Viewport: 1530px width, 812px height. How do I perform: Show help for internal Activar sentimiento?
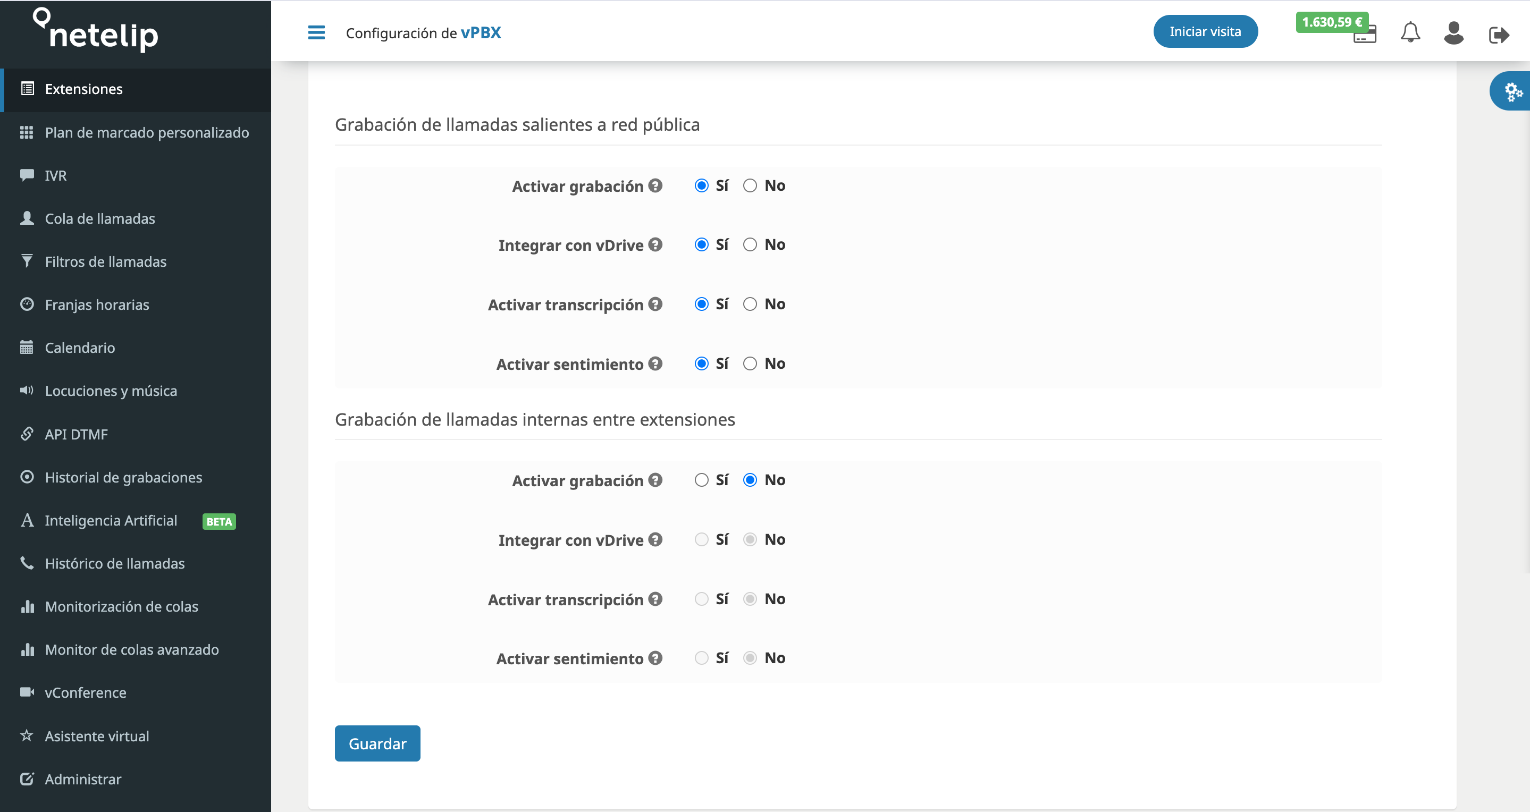[655, 658]
